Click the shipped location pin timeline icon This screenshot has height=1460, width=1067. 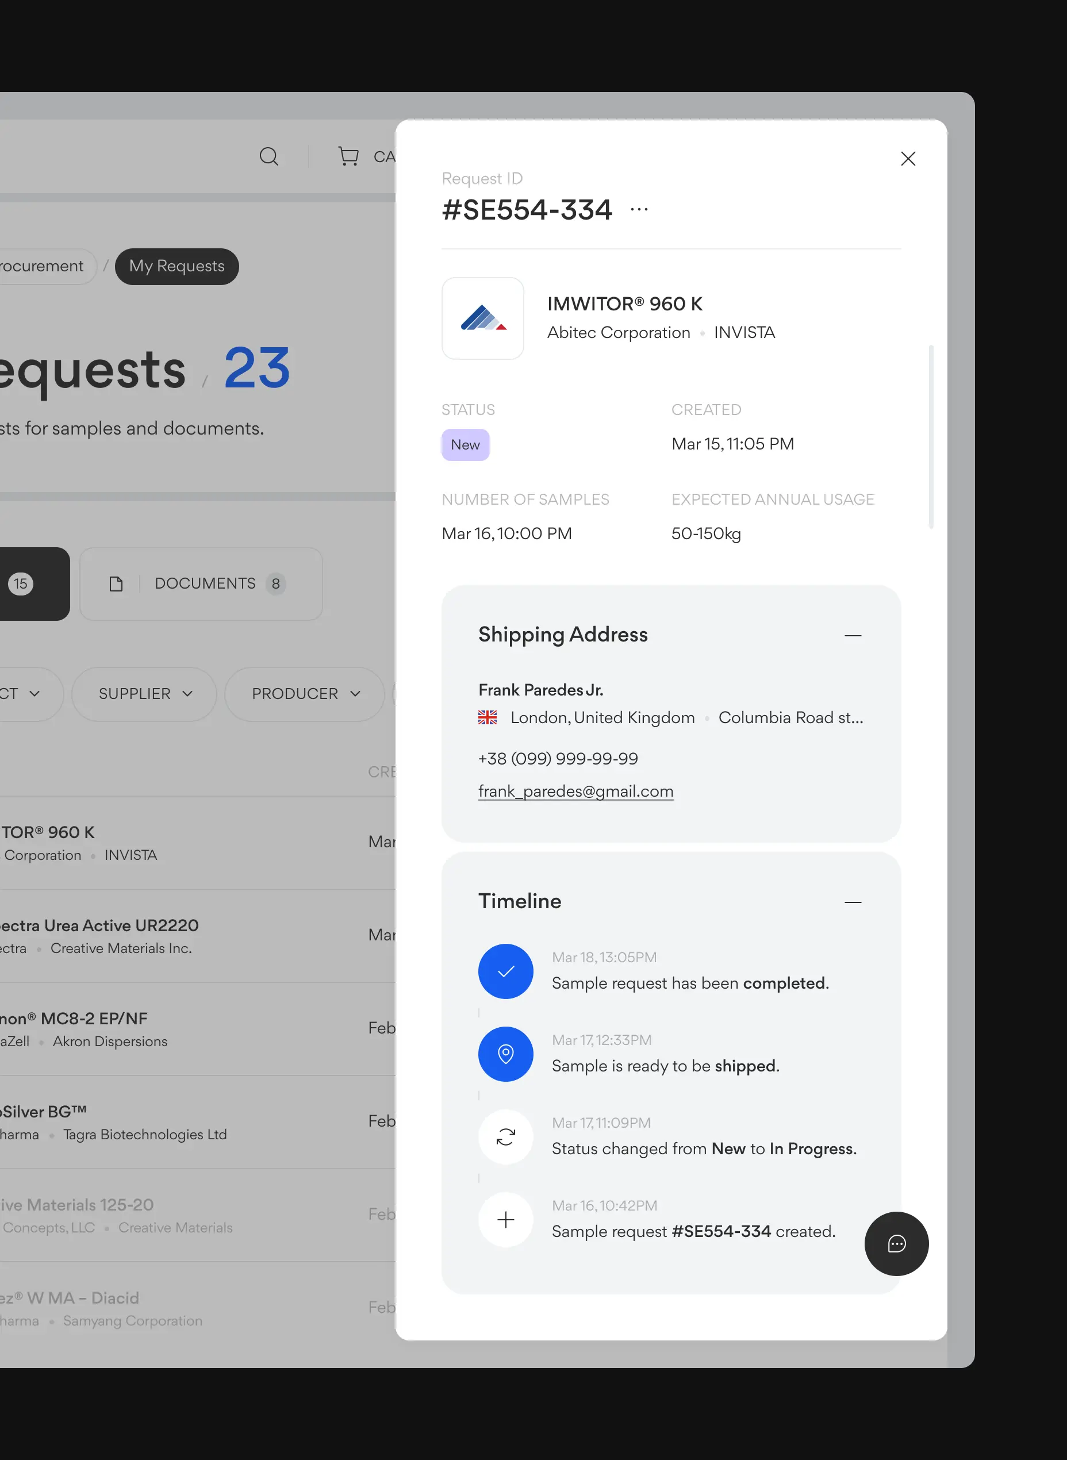(x=505, y=1054)
